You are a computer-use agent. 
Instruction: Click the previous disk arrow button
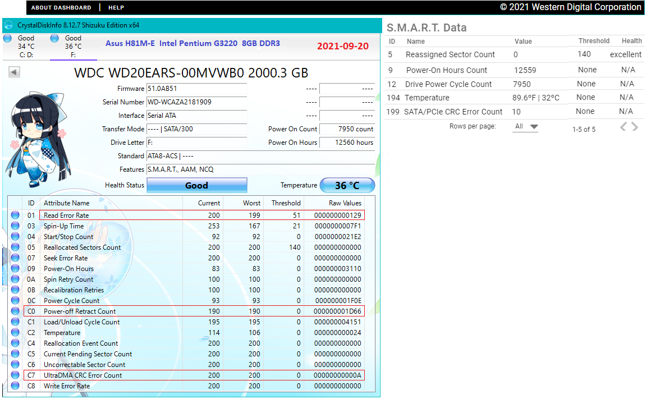[14, 72]
